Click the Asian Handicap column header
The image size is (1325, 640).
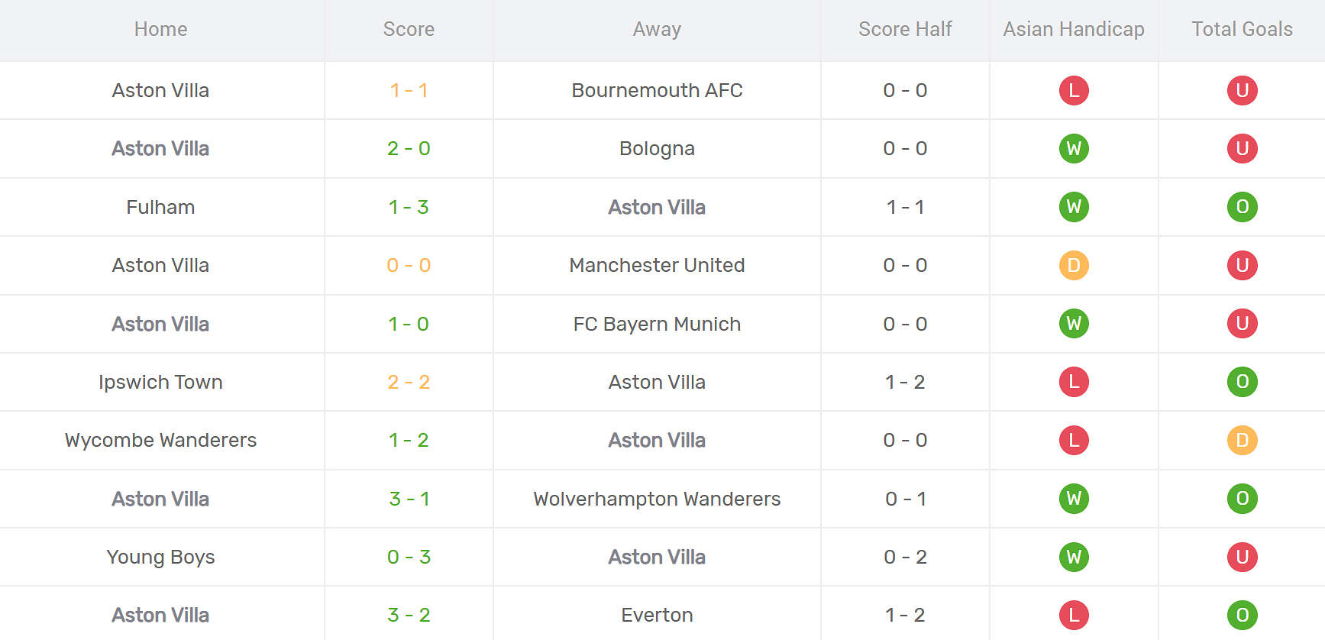click(1073, 29)
